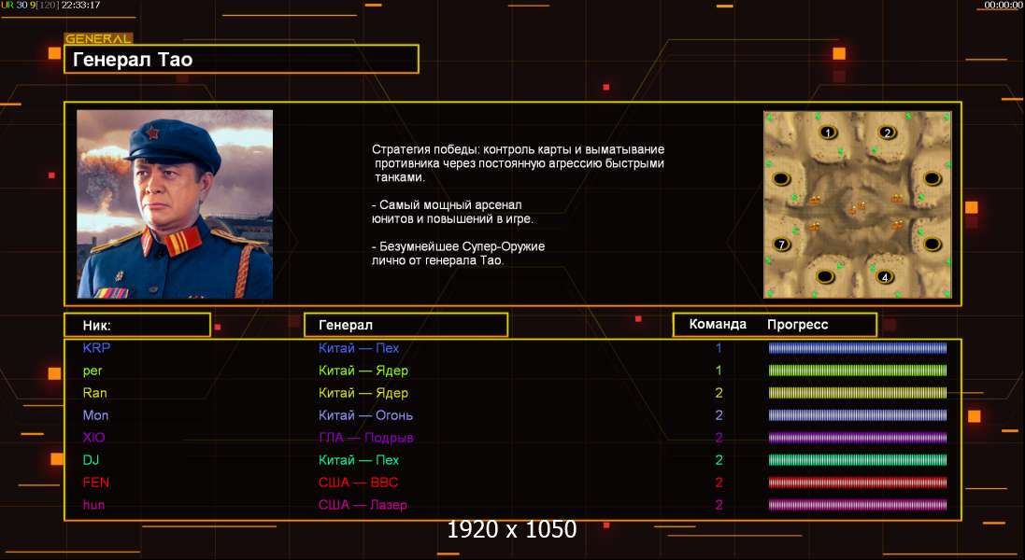Click the 'Ник:' column header
Screen dimensions: 1025x560
pos(137,325)
